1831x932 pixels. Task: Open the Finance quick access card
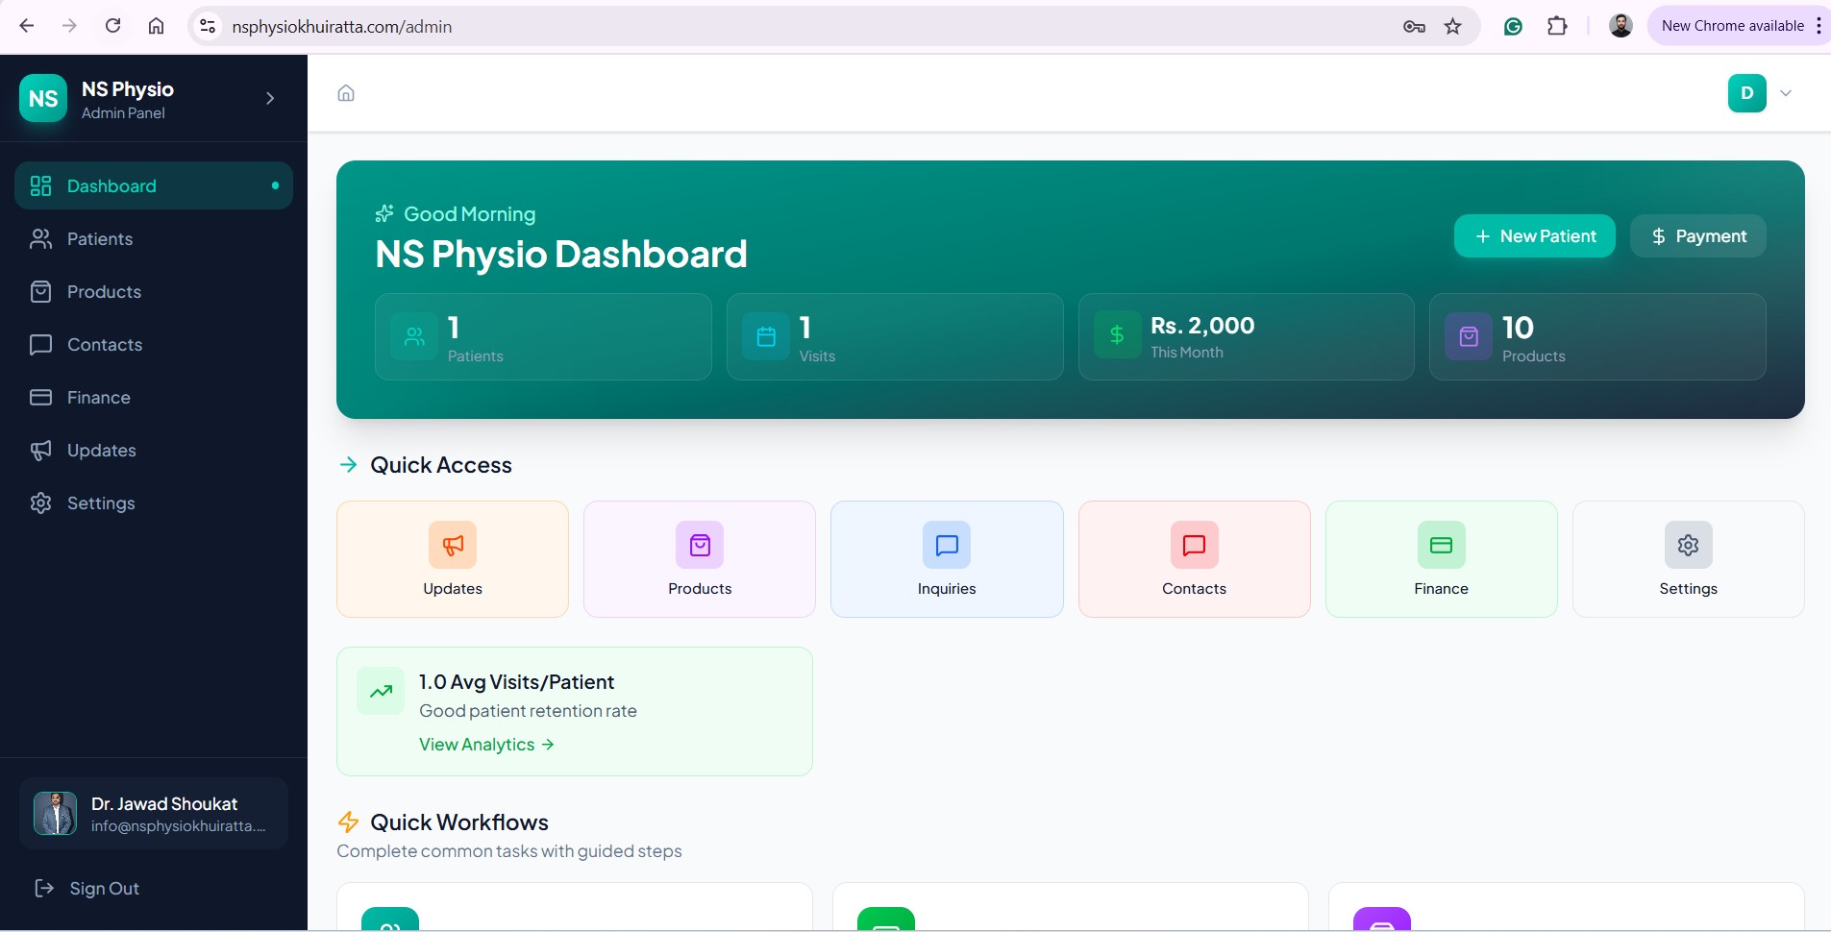tap(1441, 559)
